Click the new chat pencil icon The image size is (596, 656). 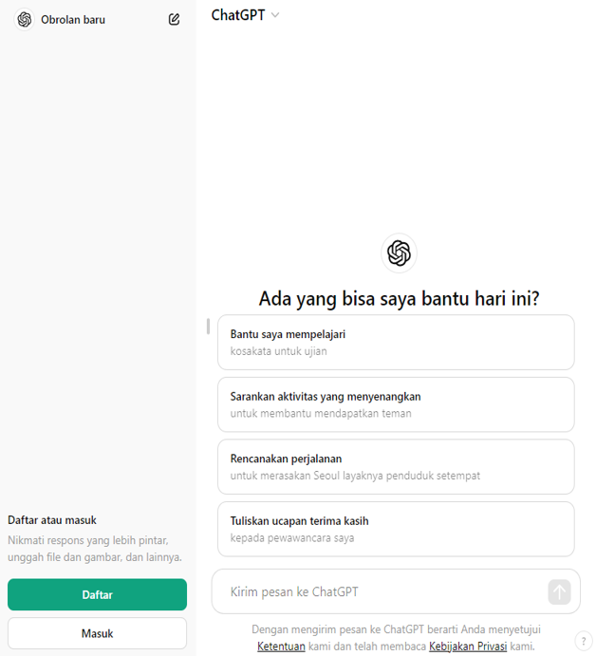[x=174, y=19]
